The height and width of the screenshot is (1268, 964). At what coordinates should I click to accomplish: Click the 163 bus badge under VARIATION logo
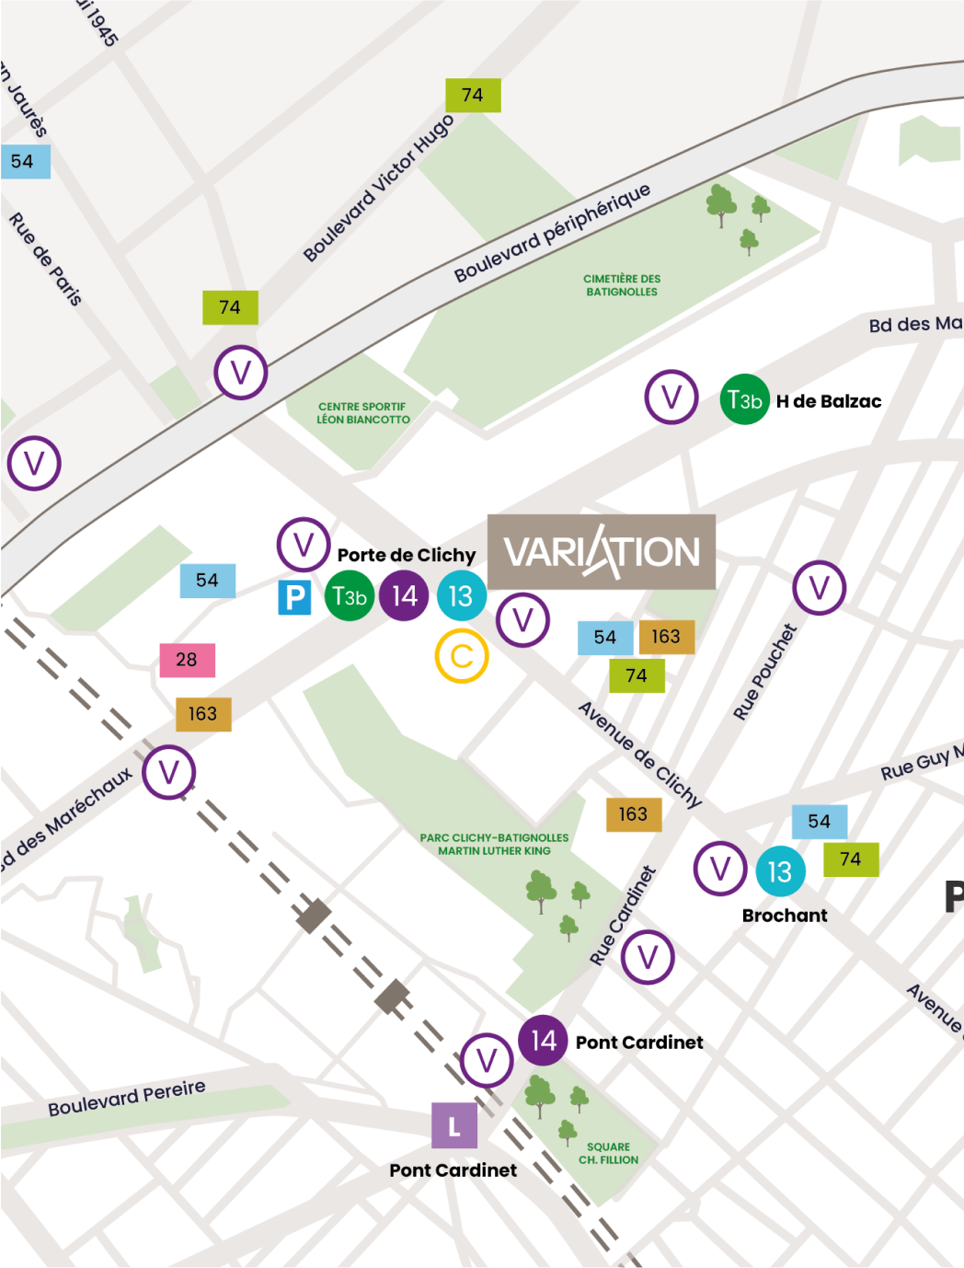(667, 637)
